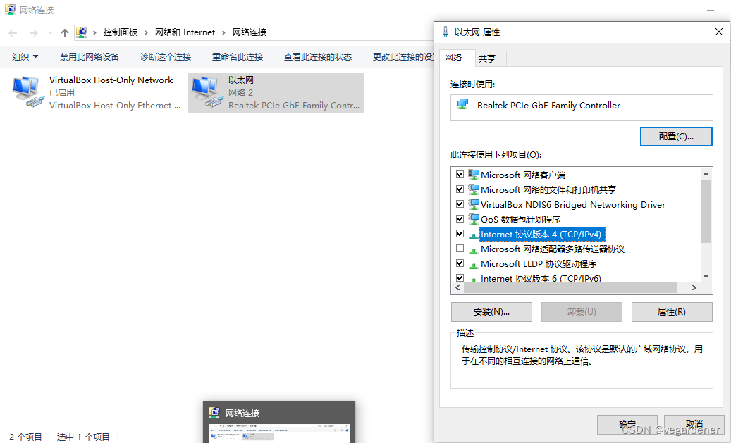The image size is (731, 443).
Task: Click vertical scrollbar thumb in items list
Action: (x=706, y=211)
